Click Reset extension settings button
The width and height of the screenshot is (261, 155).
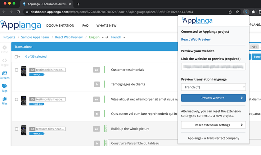pos(214,125)
